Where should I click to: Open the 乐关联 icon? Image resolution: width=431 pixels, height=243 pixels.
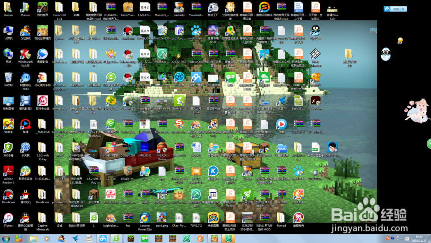coord(25,148)
